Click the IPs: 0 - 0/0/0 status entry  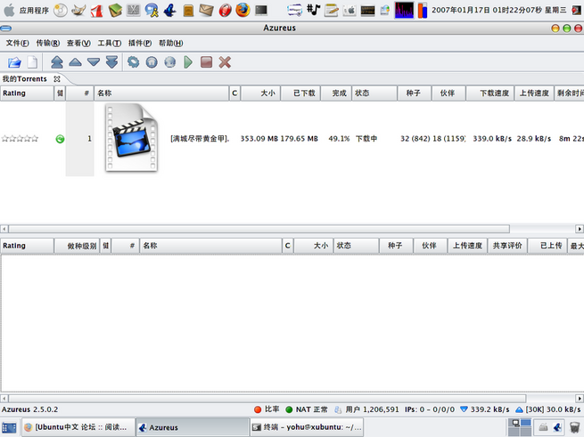pyautogui.click(x=430, y=409)
